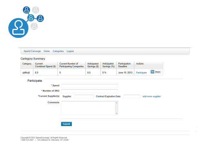
Task: Click the 'Anticipated Savings (%)' column header
Action: click(x=108, y=65)
